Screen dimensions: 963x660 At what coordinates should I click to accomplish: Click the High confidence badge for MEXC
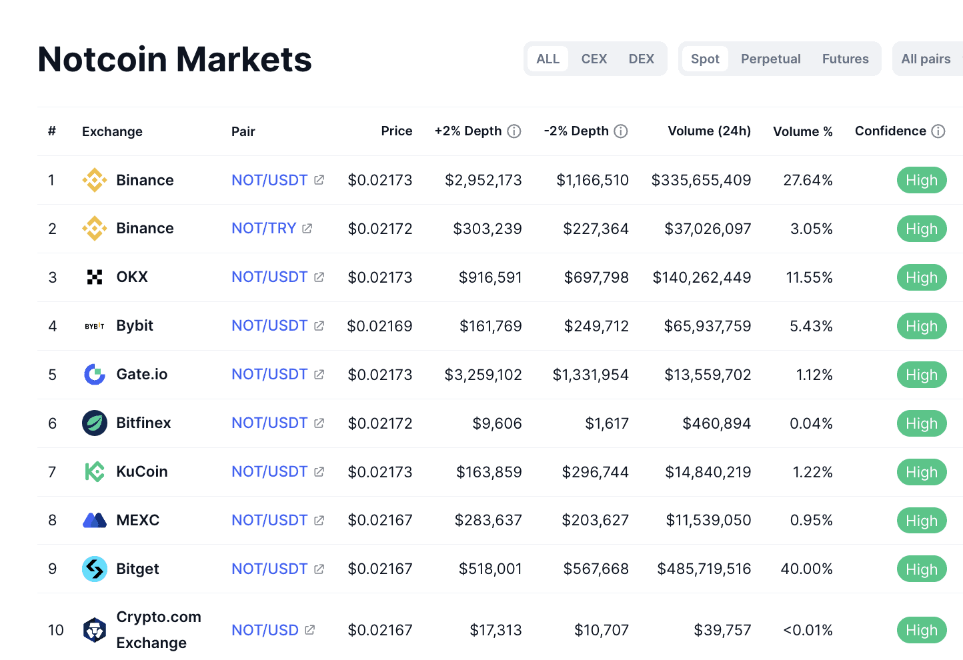point(921,521)
